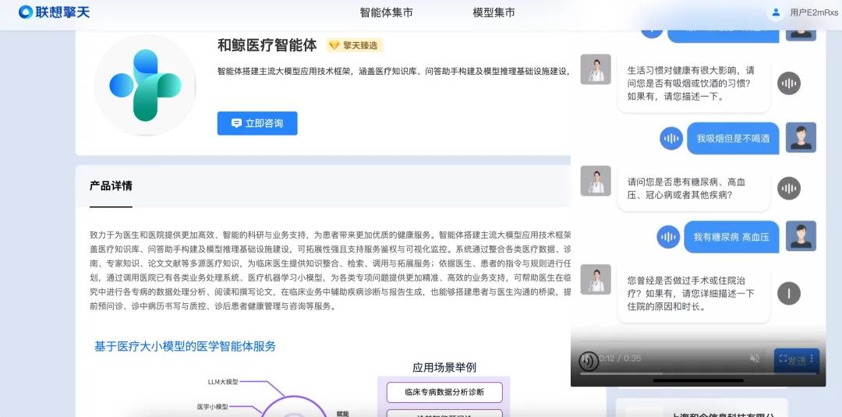Click heading 基于医疗大小模型的医学智能体服务
842x417 pixels.
pos(186,346)
